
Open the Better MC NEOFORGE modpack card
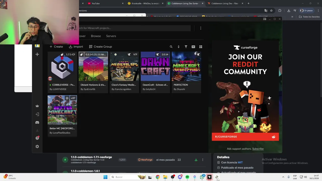coord(62,116)
